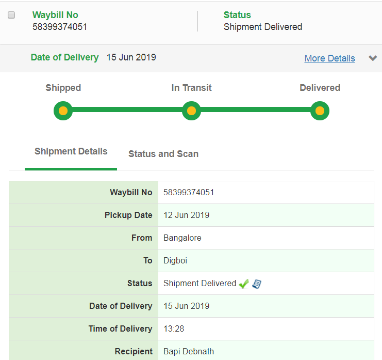This screenshot has width=382, height=360.
Task: Click the recipient name Bapi Debnath
Action: [189, 352]
